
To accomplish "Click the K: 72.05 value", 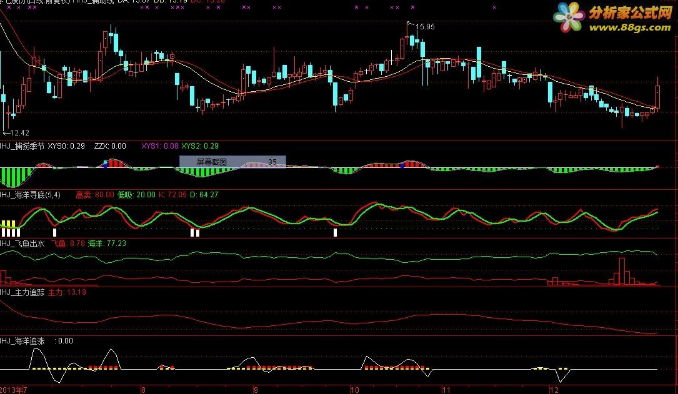I will point(172,195).
